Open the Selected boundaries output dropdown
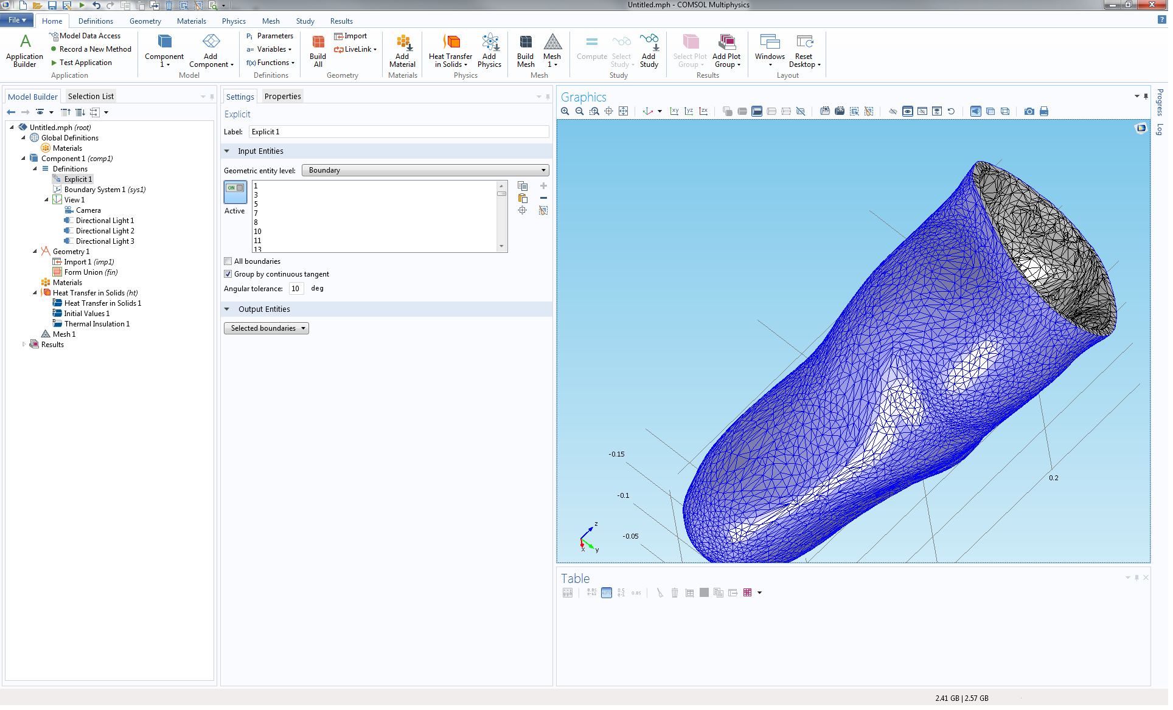The height and width of the screenshot is (710, 1173). (x=268, y=329)
